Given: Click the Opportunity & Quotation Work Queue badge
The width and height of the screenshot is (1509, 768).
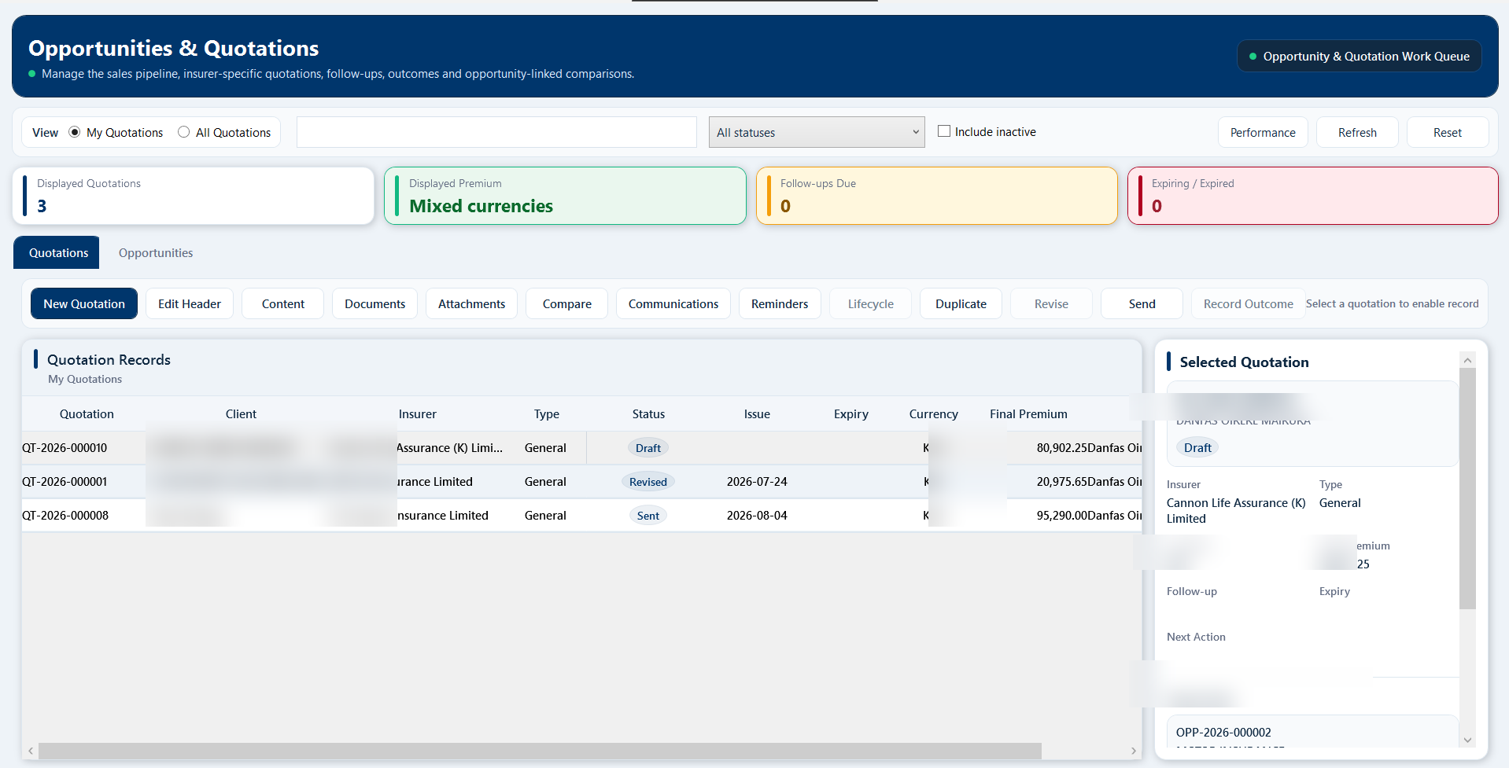Looking at the screenshot, I should (1360, 56).
